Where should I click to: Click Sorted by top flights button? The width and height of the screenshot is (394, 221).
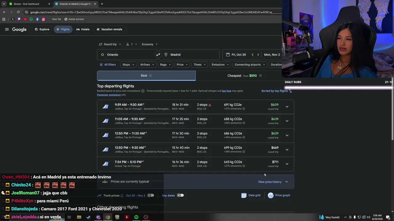tap(276, 91)
